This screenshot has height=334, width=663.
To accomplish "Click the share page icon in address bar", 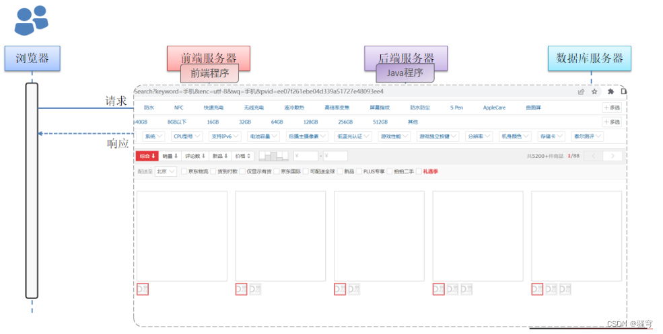I will click(x=581, y=91).
